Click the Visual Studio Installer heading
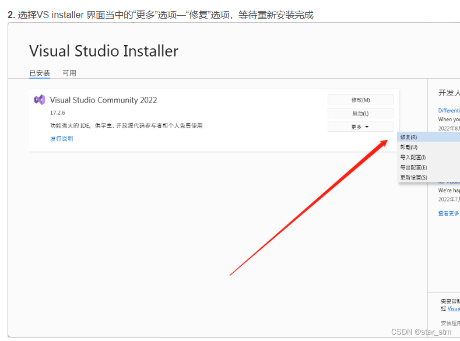Image resolution: width=460 pixels, height=341 pixels. tap(104, 51)
